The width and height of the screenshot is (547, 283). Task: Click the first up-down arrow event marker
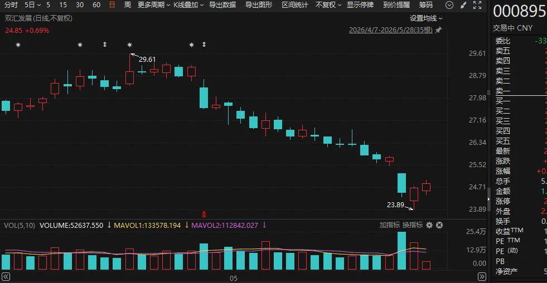pos(105,45)
